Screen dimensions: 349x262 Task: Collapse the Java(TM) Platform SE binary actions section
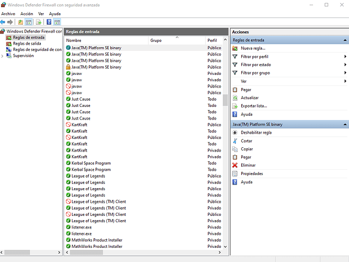tap(345, 124)
